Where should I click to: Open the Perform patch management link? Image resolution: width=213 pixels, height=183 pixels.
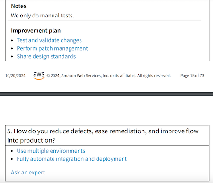click(x=52, y=48)
